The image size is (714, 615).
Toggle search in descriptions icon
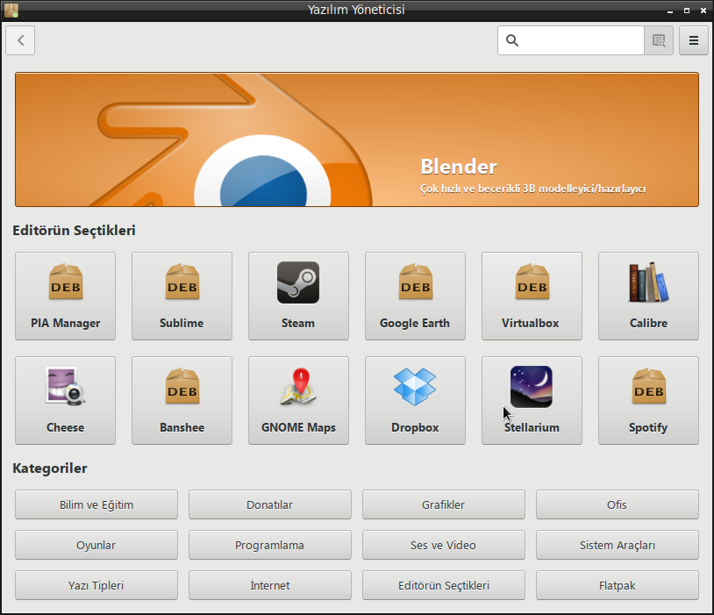pyautogui.click(x=659, y=40)
